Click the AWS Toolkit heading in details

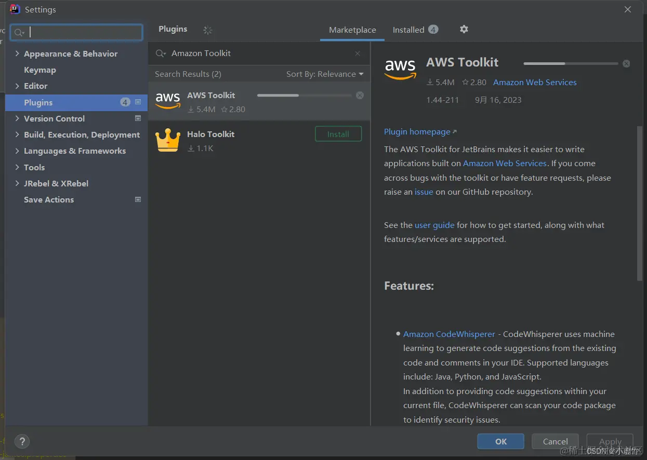click(463, 62)
